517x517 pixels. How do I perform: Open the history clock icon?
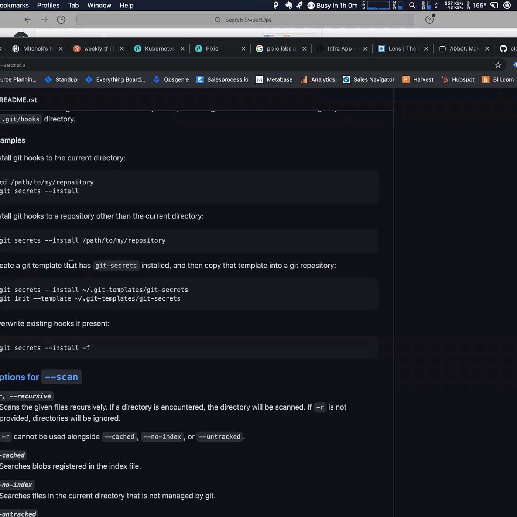(61, 20)
